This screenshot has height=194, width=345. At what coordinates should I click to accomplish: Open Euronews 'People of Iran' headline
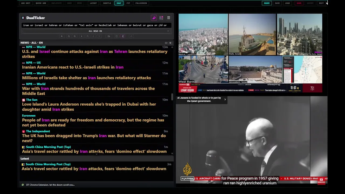93,122
